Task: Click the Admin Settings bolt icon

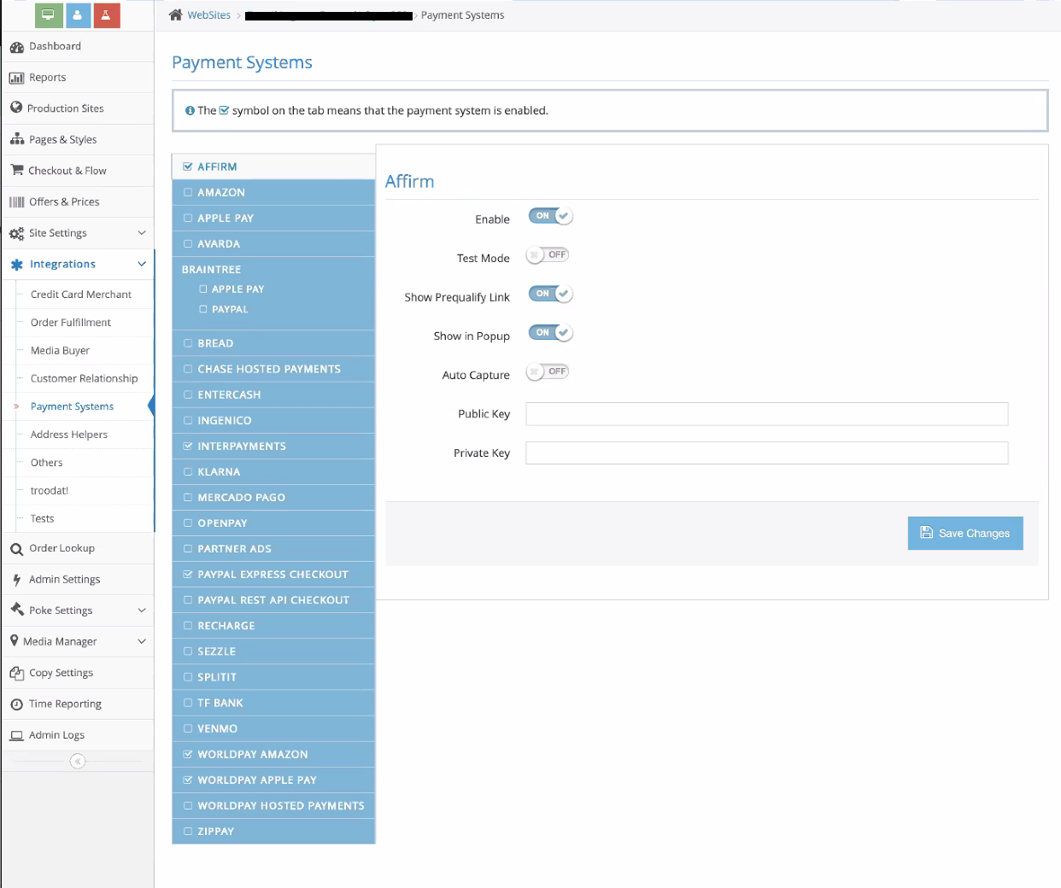Action: pyautogui.click(x=16, y=580)
